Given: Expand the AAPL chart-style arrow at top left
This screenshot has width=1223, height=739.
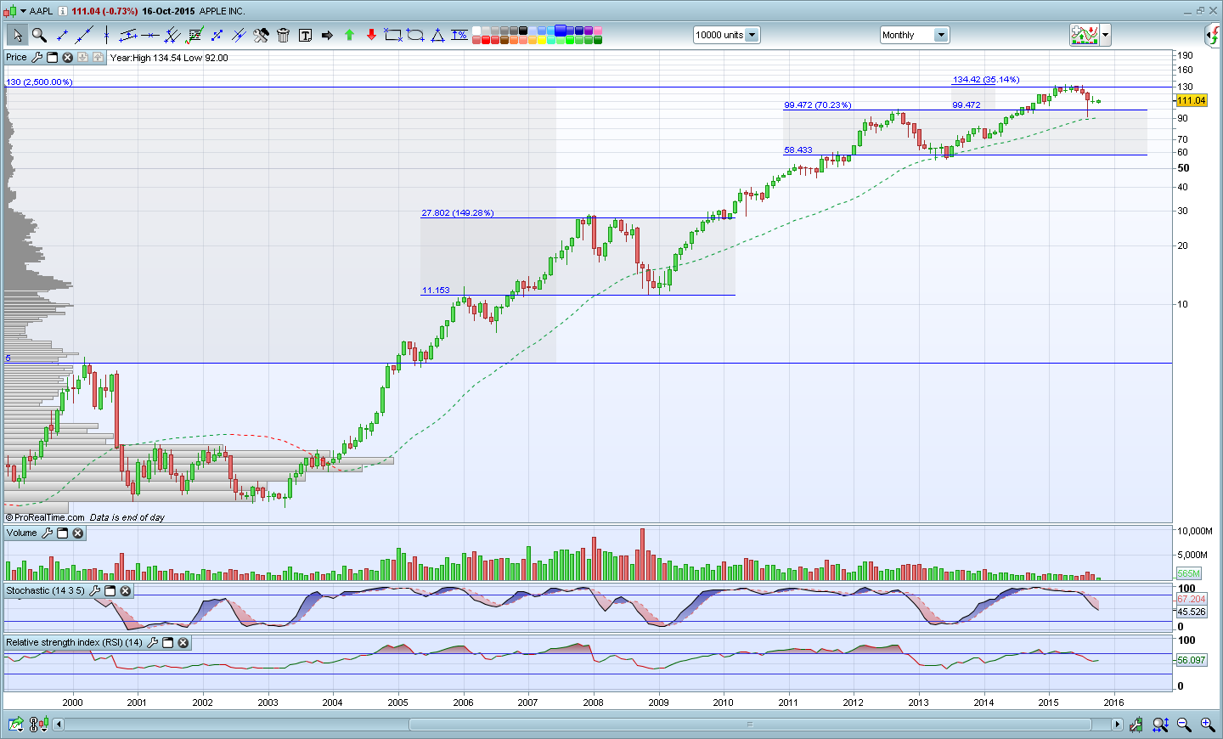Looking at the screenshot, I should 23,11.
